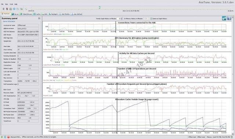Image resolution: width=235 pixels, height=139 pixels.
Task: Click 'Procedure Cache/Module Usage' graph title
Action: coord(137,99)
